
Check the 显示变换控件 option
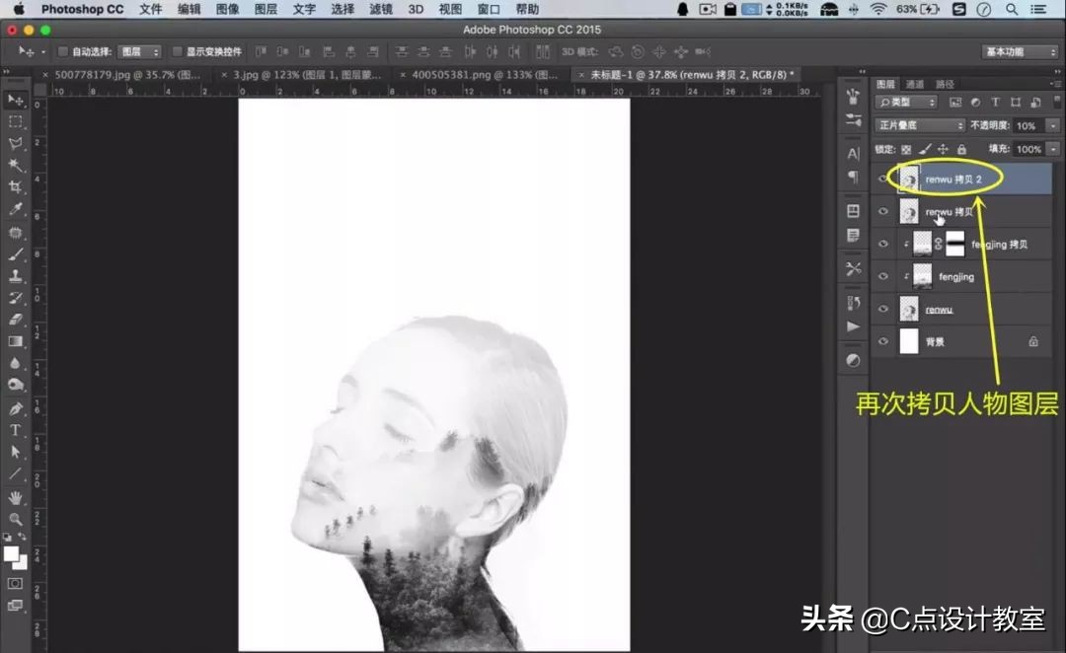pos(178,51)
